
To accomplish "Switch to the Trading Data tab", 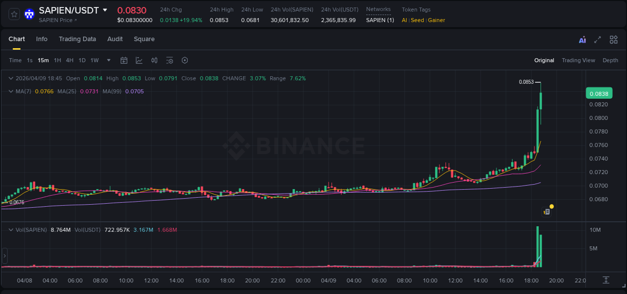I will point(77,39).
